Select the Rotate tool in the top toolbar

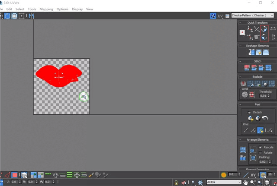click(7, 16)
